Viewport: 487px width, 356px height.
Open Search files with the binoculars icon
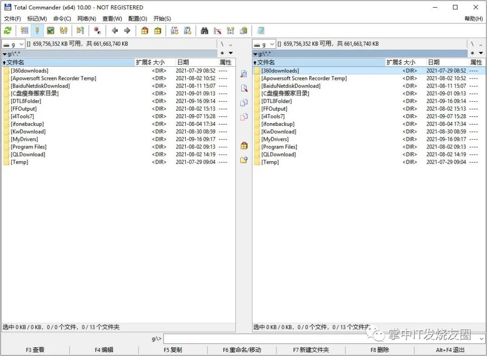pos(204,30)
